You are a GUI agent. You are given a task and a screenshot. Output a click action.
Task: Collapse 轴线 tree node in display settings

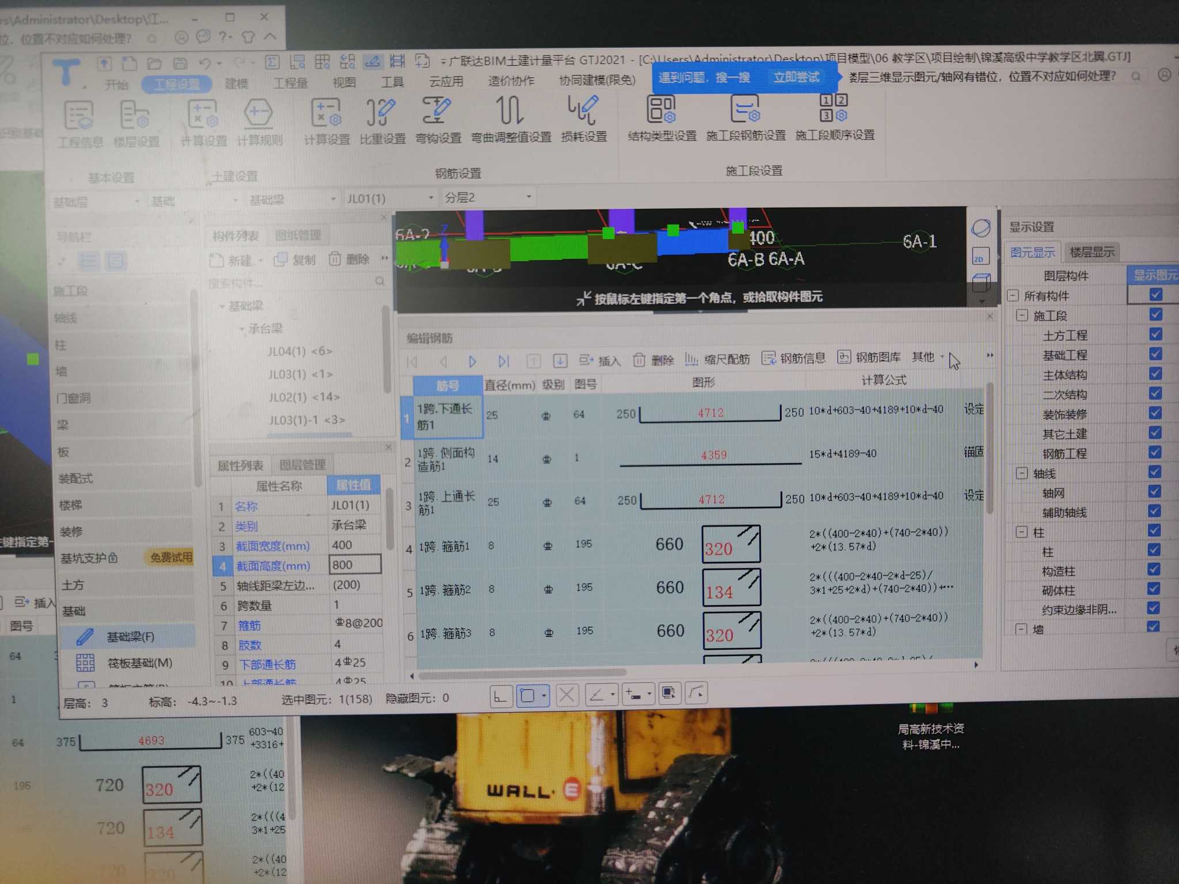tap(1022, 473)
